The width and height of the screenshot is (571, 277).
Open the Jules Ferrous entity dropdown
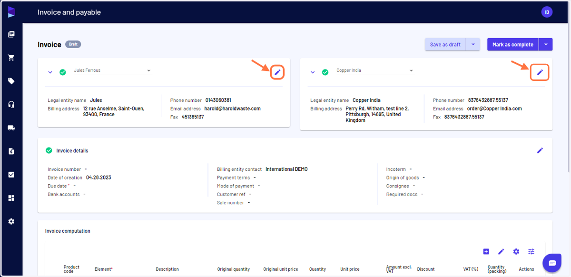113,70
